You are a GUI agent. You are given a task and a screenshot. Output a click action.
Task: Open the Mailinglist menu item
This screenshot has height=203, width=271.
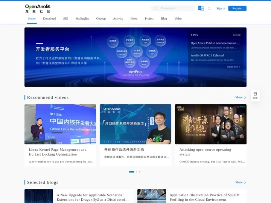(x=82, y=18)
